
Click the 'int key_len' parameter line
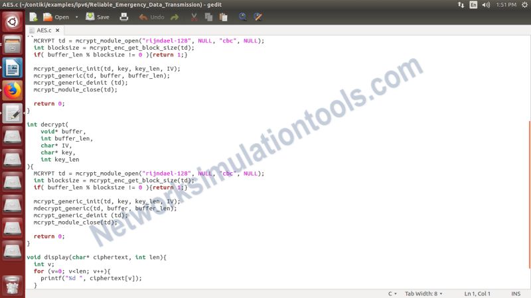60,160
